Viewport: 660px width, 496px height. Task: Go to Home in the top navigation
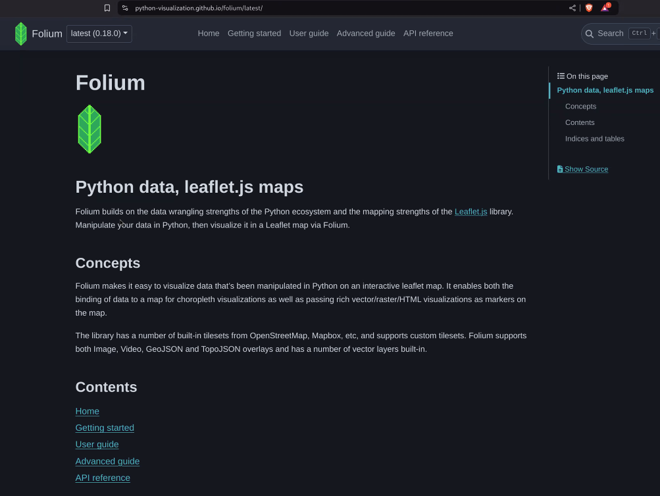pyautogui.click(x=209, y=34)
